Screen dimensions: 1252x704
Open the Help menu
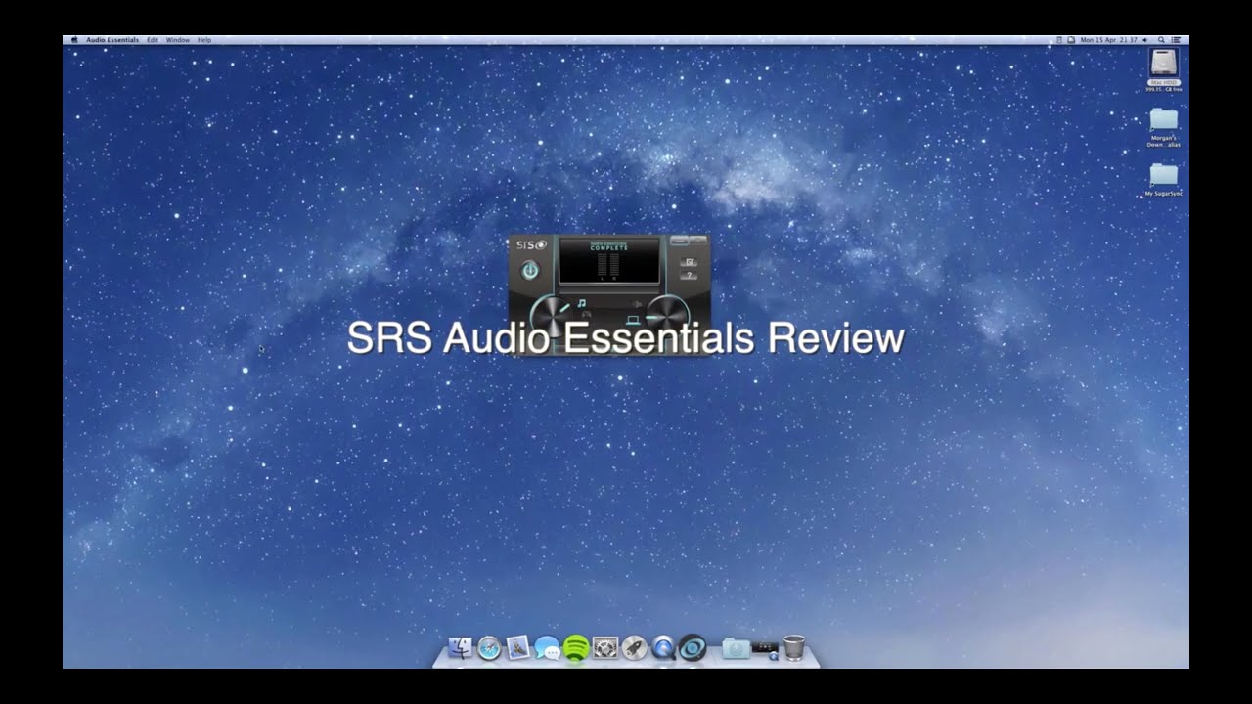pyautogui.click(x=204, y=40)
